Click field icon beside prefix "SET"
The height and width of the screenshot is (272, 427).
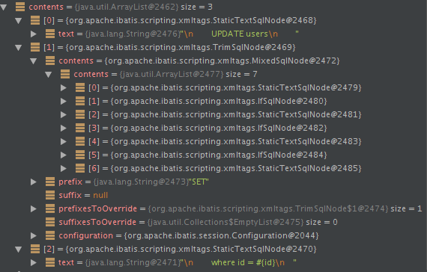tap(50, 182)
